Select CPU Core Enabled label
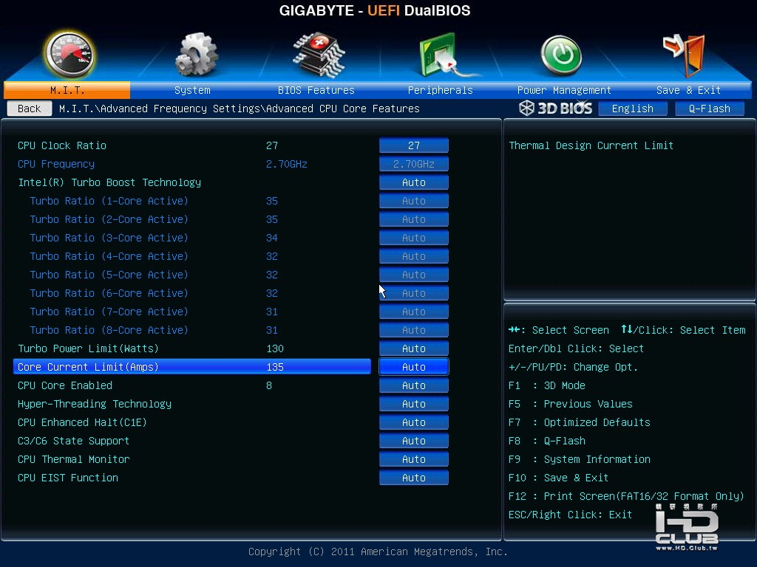757x567 pixels. [x=65, y=385]
